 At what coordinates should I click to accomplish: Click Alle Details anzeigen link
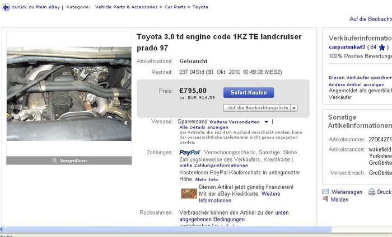pos(204,127)
